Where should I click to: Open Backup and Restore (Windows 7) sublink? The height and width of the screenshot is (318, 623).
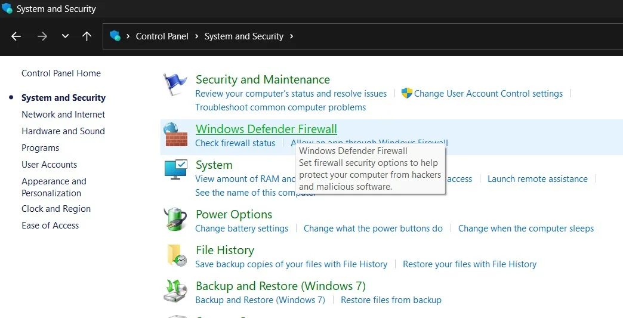[260, 300]
